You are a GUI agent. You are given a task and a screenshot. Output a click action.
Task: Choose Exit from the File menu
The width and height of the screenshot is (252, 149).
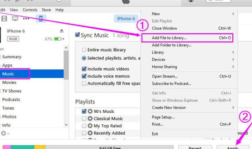[189, 134]
